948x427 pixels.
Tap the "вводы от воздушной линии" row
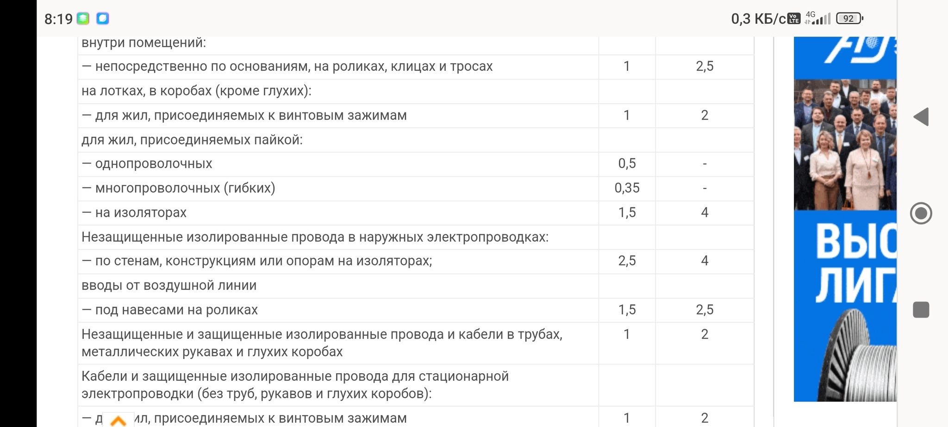point(169,285)
